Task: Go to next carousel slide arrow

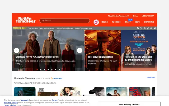Action: point(80,51)
